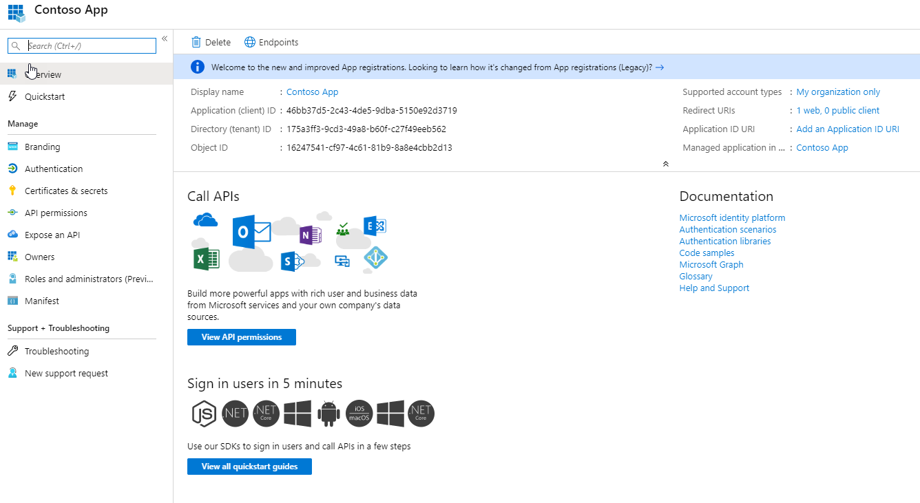920x503 pixels.
Task: Click the Android robot quickstart icon
Action: pos(328,413)
